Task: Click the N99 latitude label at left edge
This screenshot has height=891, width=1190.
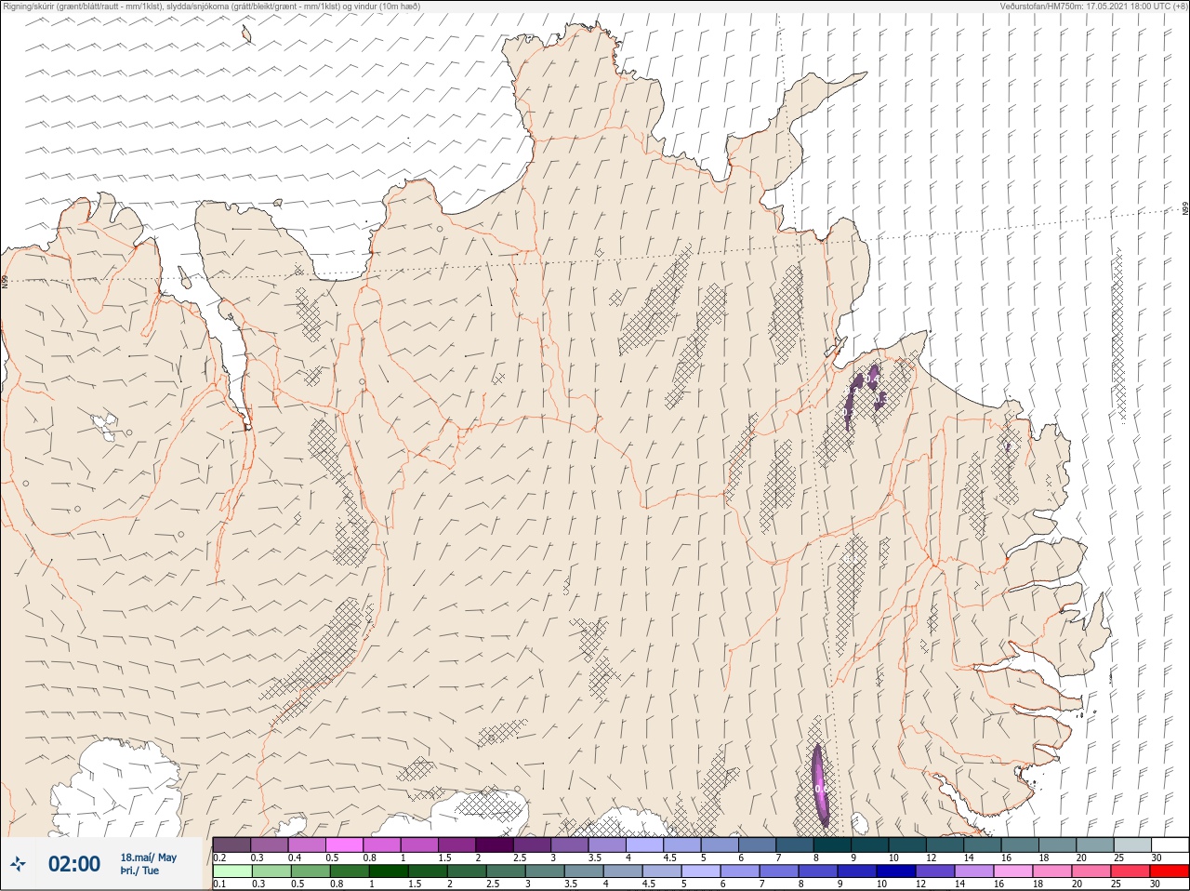Action: pyautogui.click(x=5, y=281)
